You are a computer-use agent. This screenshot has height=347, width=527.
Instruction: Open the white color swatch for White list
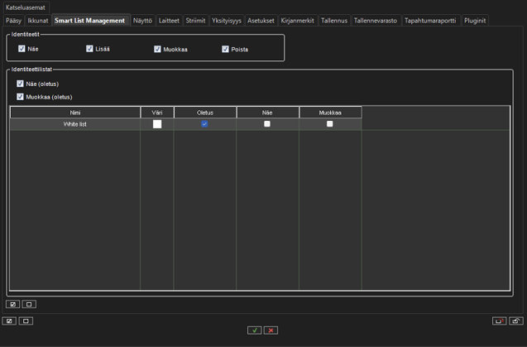157,124
